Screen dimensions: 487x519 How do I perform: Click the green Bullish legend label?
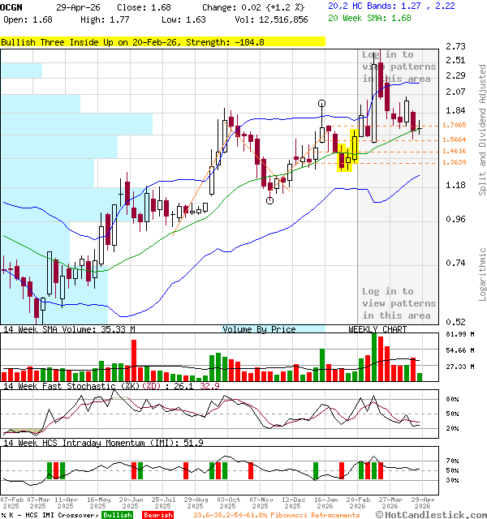tap(119, 515)
